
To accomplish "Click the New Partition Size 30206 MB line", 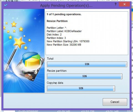I will pos(64,45).
